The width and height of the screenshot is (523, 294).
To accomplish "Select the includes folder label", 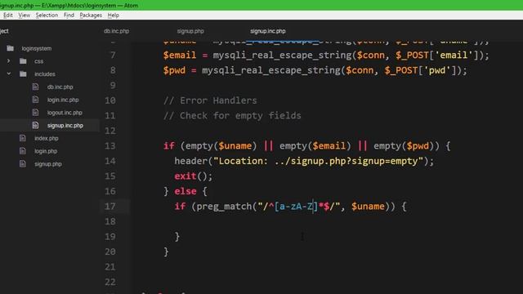I will click(x=45, y=74).
